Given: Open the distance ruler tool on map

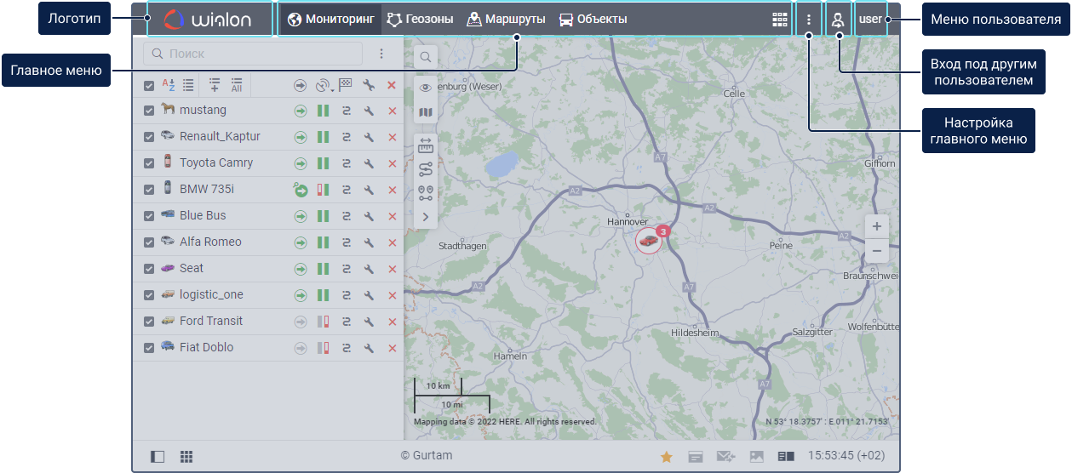Looking at the screenshot, I should 426,146.
